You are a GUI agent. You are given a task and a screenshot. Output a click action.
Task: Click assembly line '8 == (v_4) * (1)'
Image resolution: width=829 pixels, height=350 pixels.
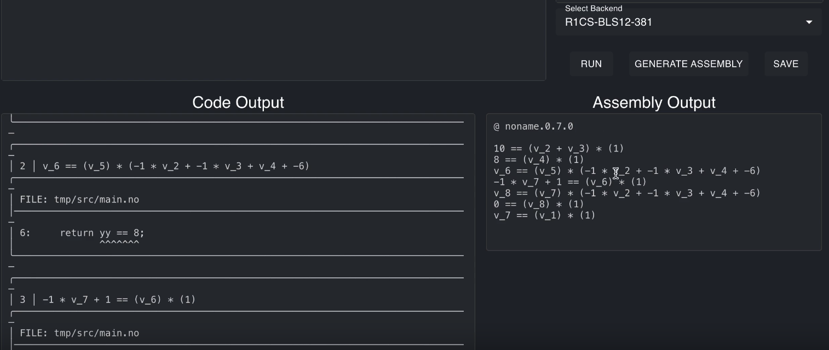tap(539, 160)
